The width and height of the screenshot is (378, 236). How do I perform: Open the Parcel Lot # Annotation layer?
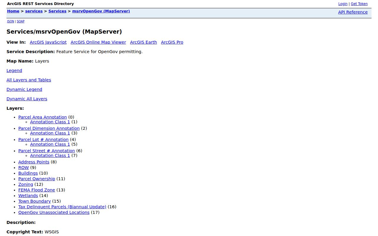43,140
